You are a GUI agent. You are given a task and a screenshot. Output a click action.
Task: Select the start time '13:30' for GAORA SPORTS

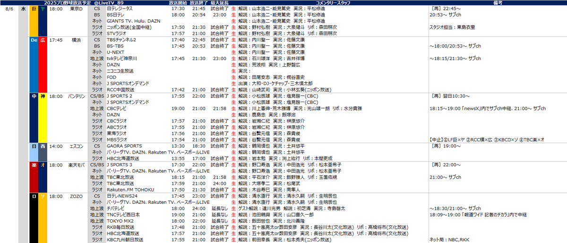click(x=178, y=146)
